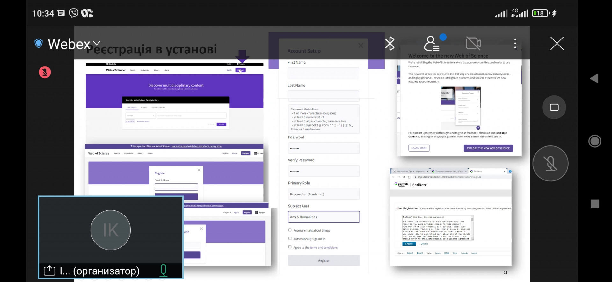The image size is (612, 282).
Task: Open the Subject Area "Arts & Humanities" box
Action: click(324, 217)
